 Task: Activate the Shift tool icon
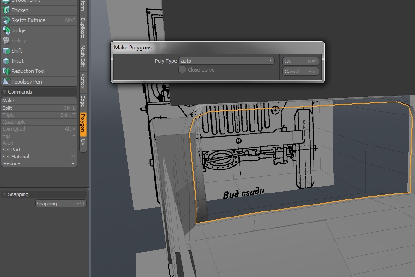pos(6,51)
